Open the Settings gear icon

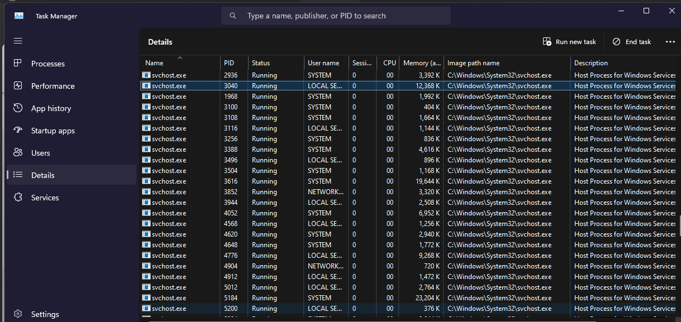point(18,314)
